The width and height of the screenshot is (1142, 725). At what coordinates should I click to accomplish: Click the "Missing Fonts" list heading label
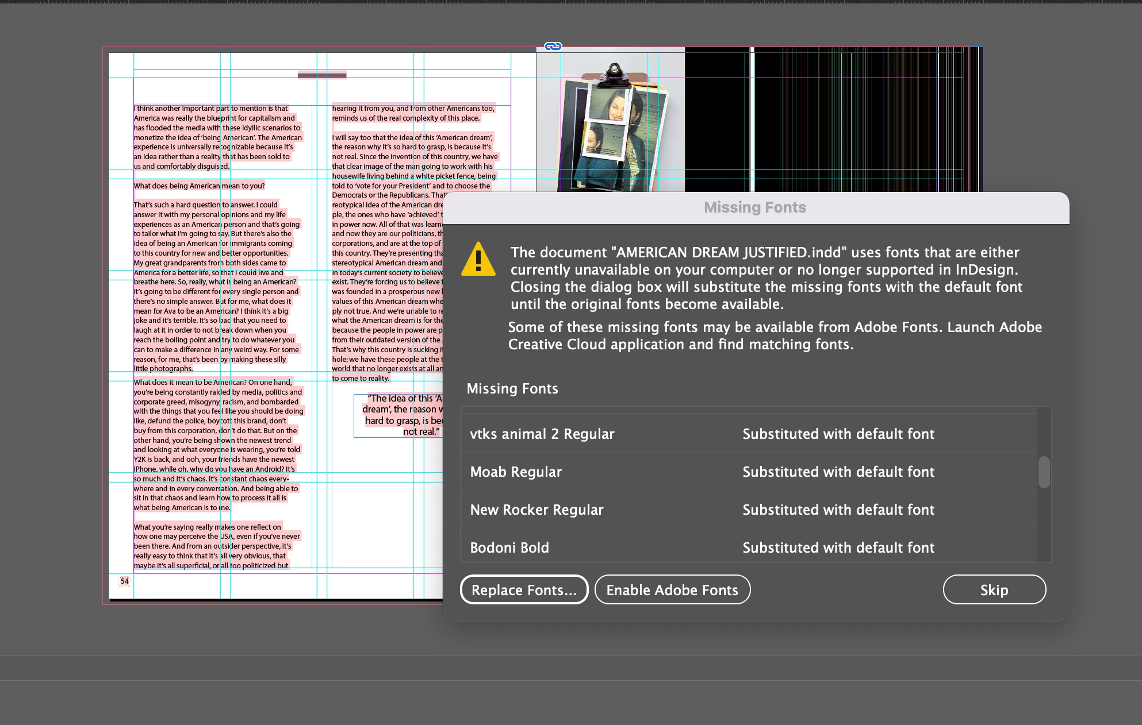click(512, 389)
